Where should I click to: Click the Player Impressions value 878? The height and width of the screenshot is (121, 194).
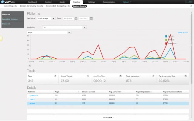[129, 81]
